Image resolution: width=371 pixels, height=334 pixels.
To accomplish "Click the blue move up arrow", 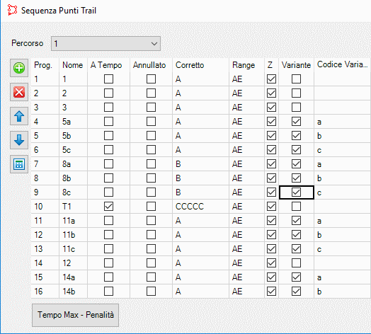I will click(19, 116).
